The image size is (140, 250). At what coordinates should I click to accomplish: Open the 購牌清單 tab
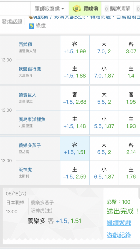click(117, 8)
